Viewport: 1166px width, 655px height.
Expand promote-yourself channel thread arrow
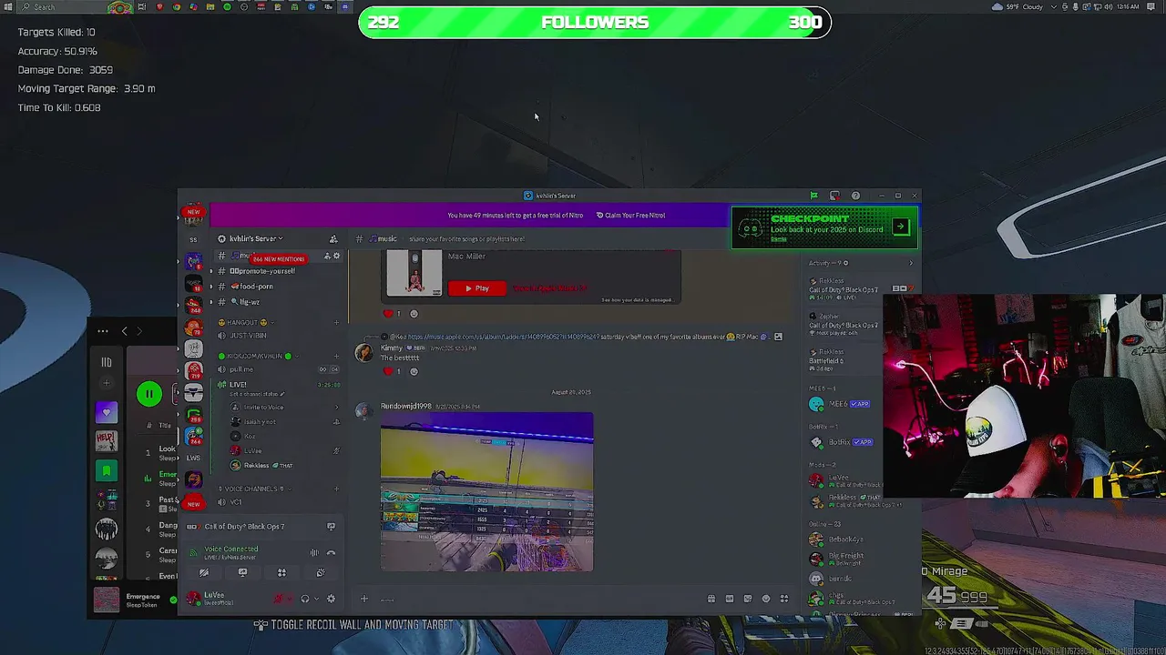click(x=210, y=271)
